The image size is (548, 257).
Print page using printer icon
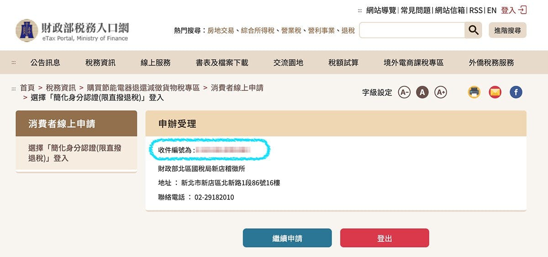(x=474, y=92)
